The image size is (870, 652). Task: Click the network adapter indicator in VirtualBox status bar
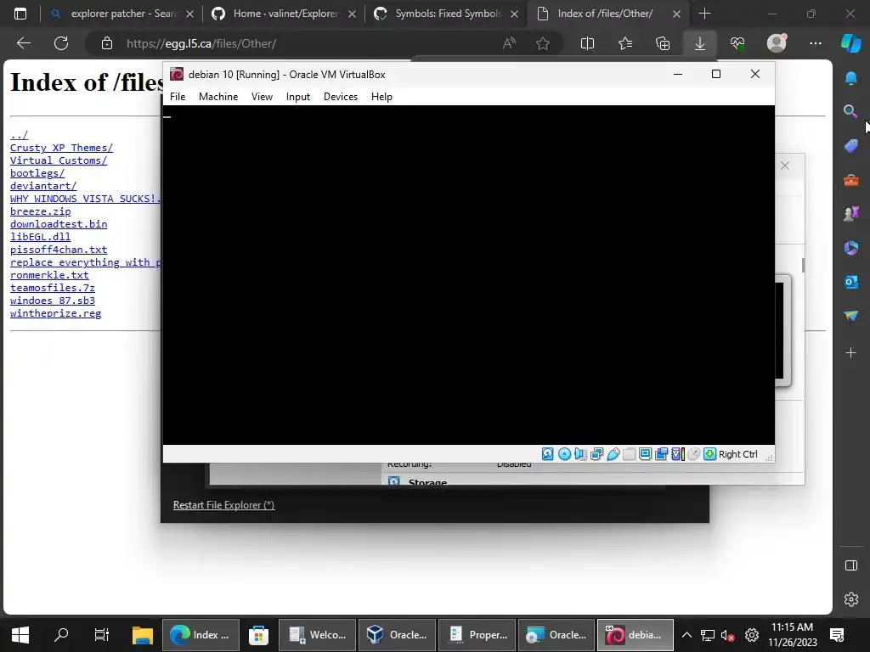(x=596, y=454)
